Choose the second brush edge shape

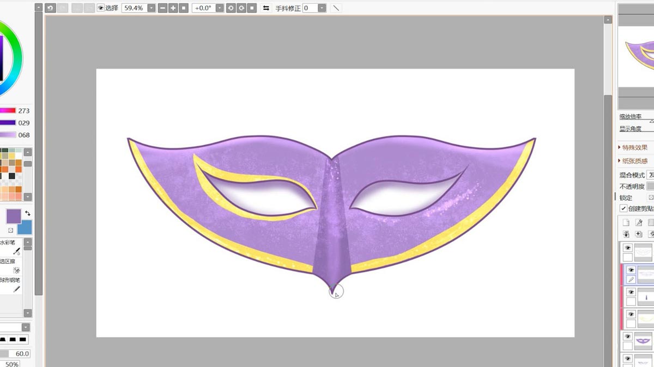(x=12, y=339)
